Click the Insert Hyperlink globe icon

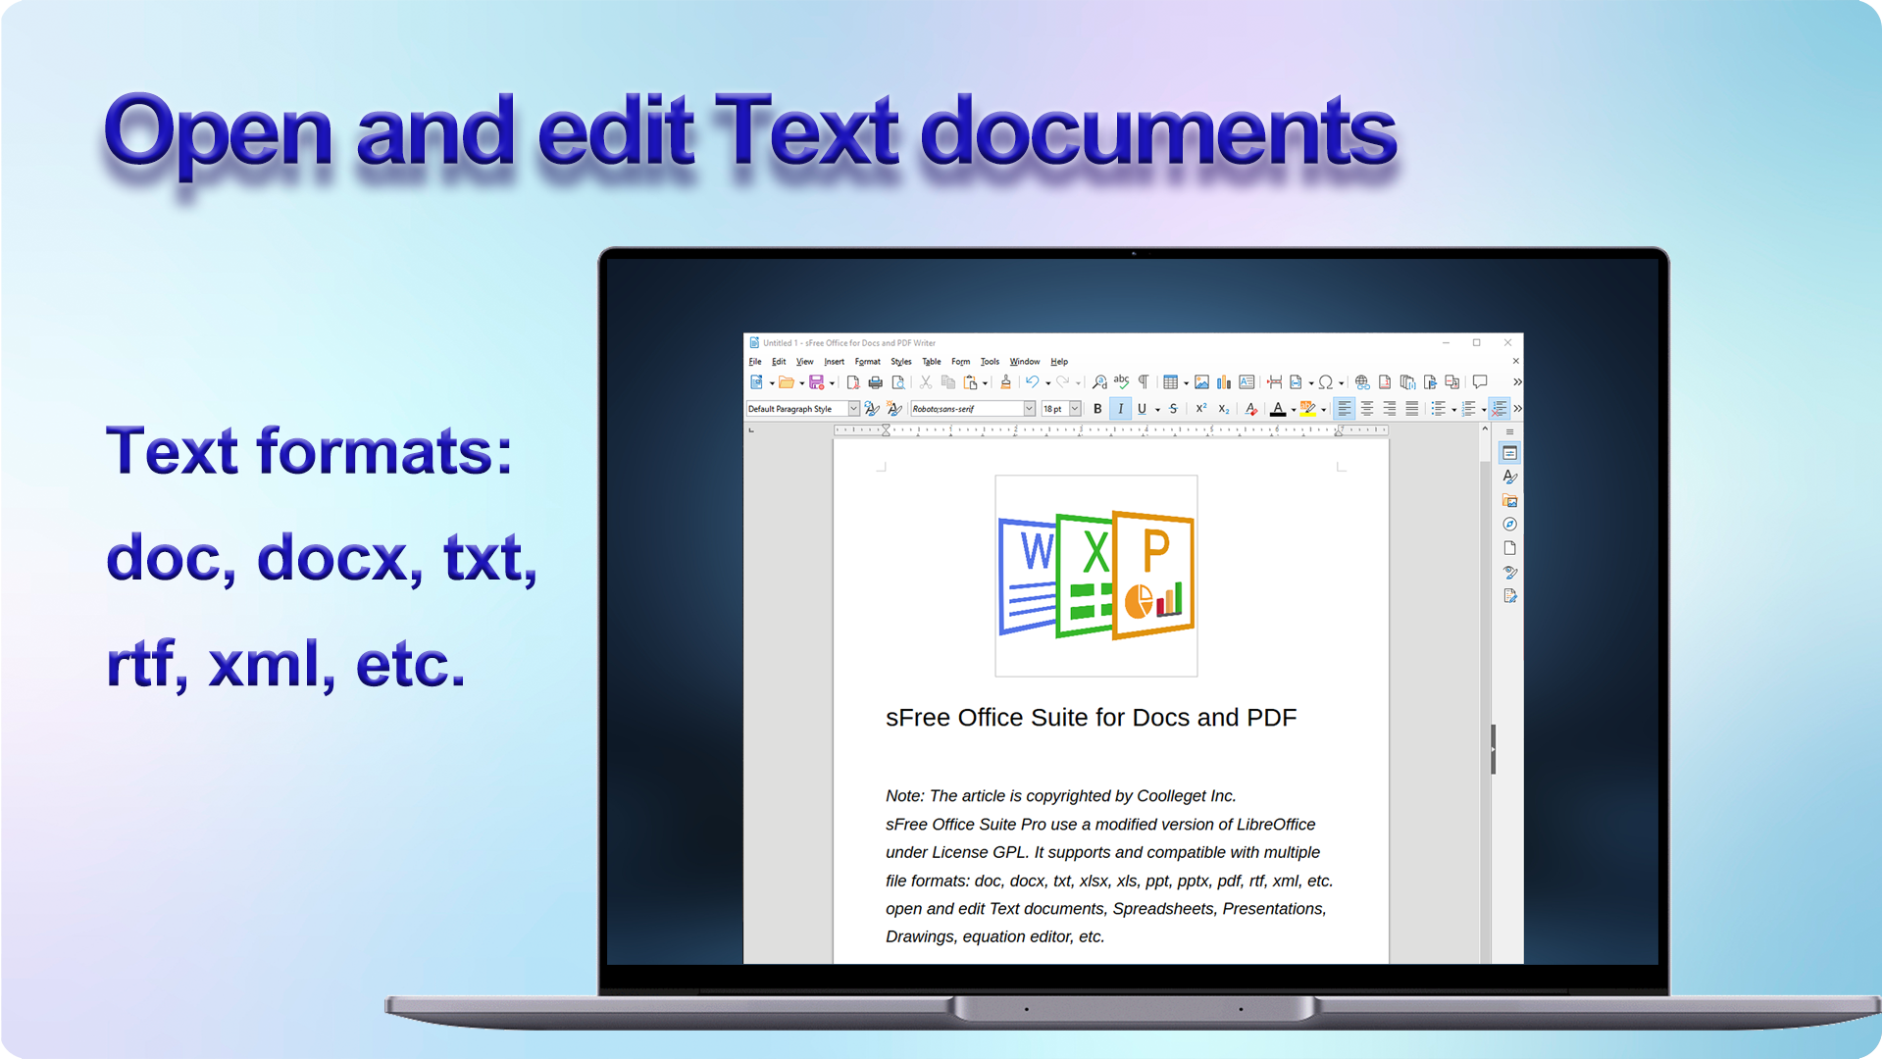(1362, 382)
